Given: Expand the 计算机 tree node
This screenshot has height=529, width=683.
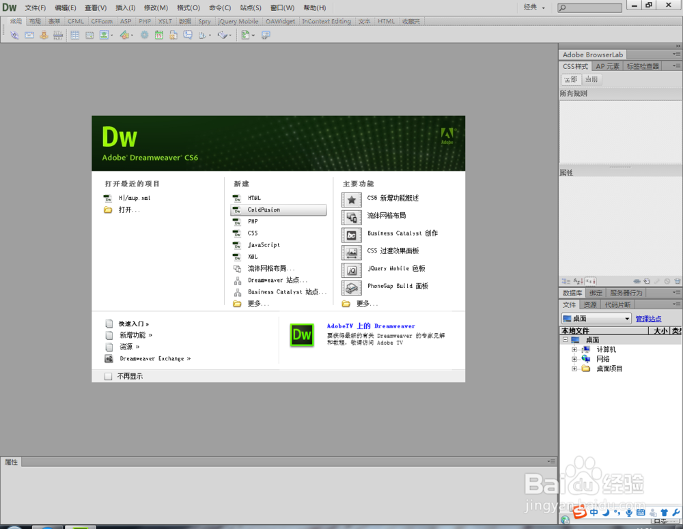Looking at the screenshot, I should [x=574, y=349].
